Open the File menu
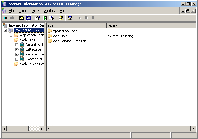 (x=11, y=11)
